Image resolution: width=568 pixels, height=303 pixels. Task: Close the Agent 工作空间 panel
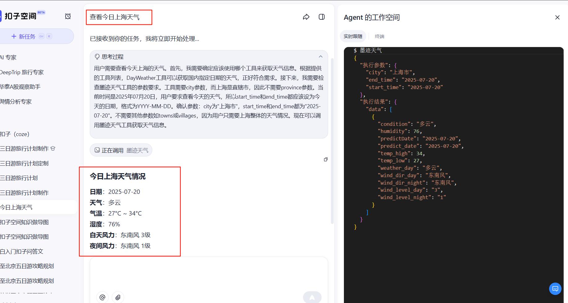(x=557, y=17)
